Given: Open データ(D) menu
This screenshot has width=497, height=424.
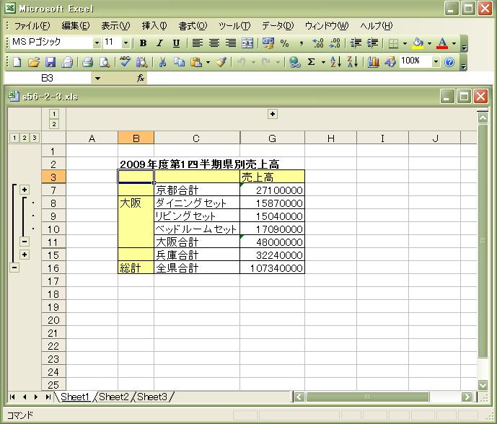Looking at the screenshot, I should tap(278, 26).
